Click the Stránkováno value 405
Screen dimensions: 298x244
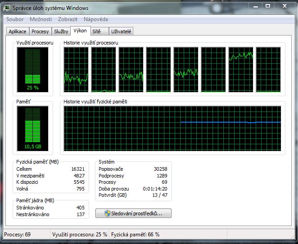click(x=81, y=208)
